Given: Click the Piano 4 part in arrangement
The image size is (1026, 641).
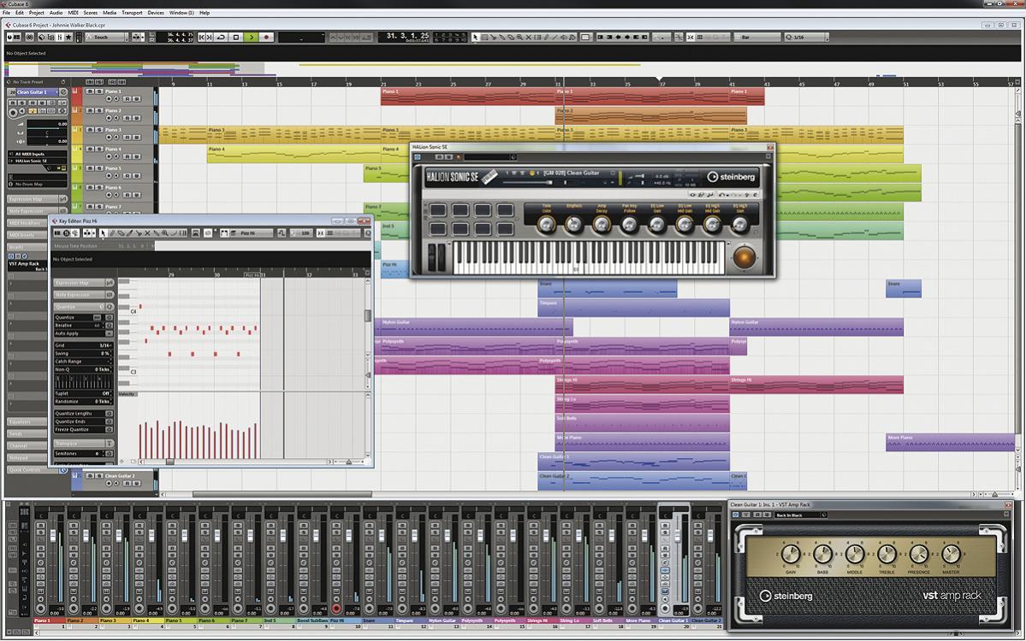Looking at the screenshot, I should click(291, 155).
